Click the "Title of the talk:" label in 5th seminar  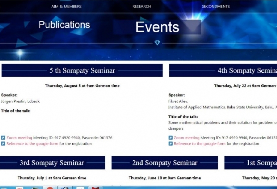pyautogui.click(x=16, y=111)
